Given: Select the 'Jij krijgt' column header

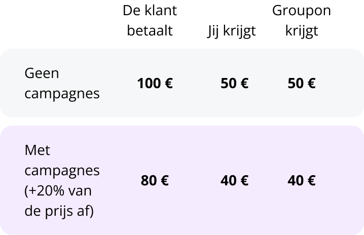Looking at the screenshot, I should (232, 31).
